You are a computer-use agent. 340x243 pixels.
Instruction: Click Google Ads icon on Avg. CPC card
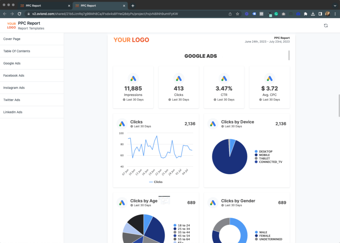coord(270,78)
